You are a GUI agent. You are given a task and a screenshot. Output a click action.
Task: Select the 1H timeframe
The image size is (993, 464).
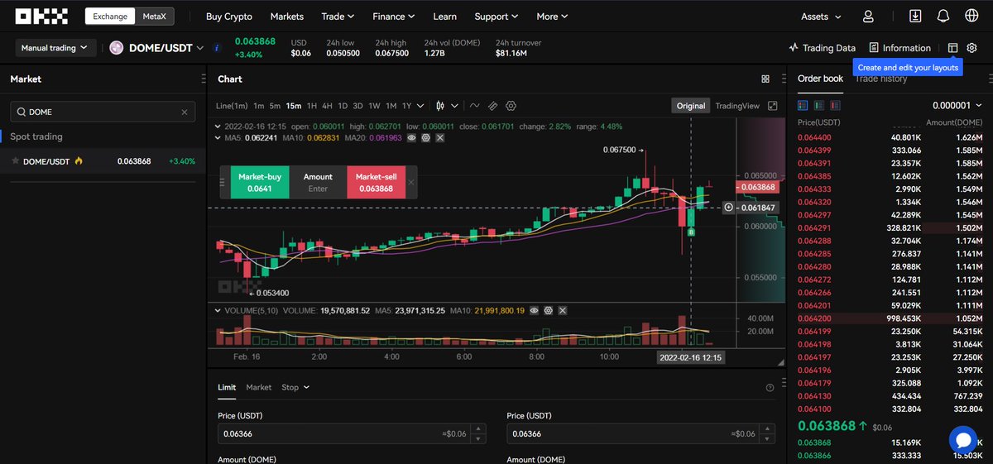point(312,106)
